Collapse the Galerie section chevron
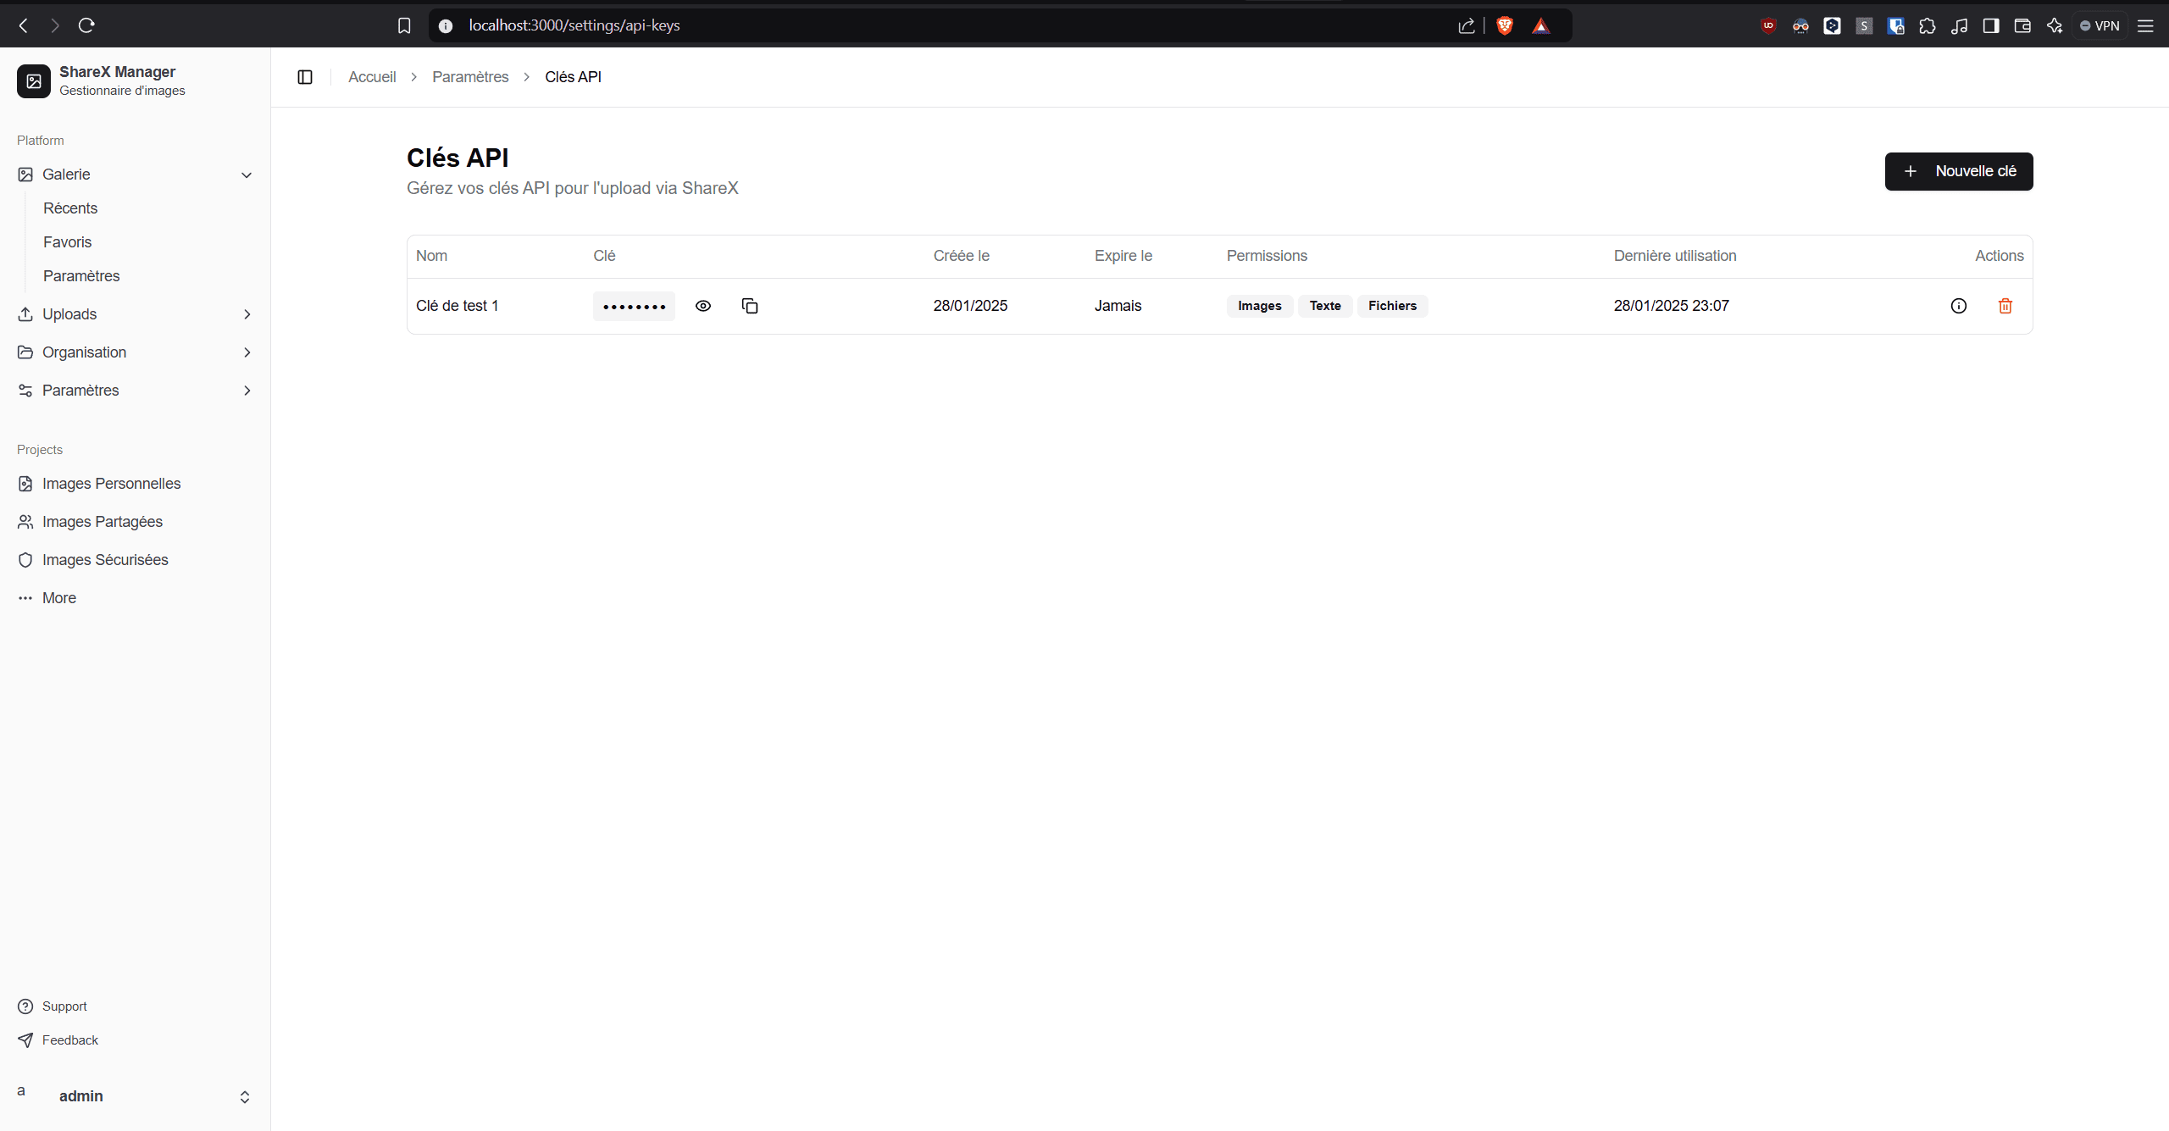 pos(247,175)
